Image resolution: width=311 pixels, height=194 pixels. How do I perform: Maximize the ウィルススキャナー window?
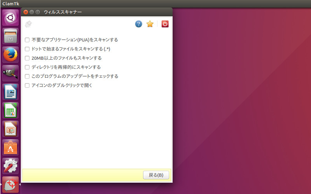(37, 12)
